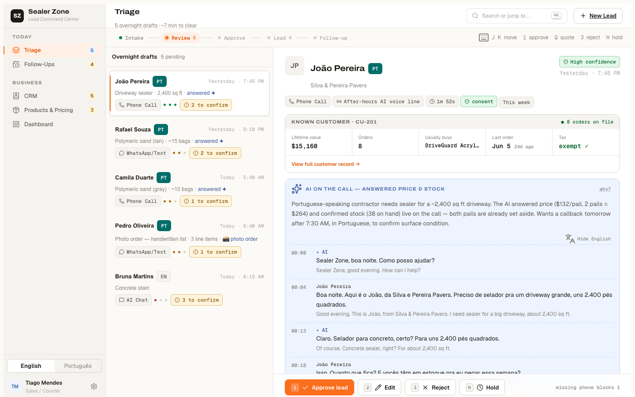Click the CRM contact icon

(x=16, y=96)
